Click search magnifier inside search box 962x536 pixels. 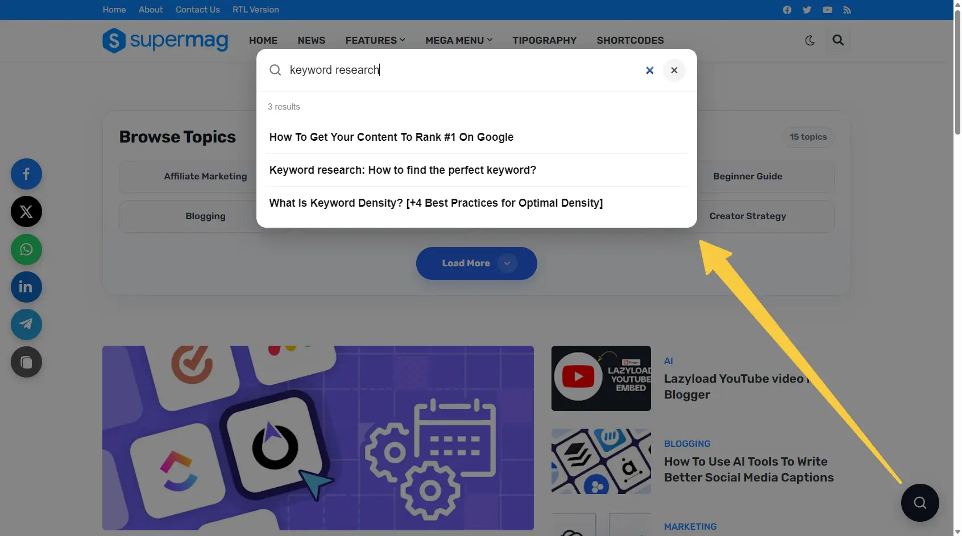click(275, 70)
